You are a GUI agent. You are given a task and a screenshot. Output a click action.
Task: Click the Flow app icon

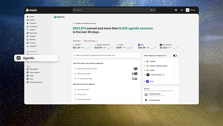coord(28,79)
